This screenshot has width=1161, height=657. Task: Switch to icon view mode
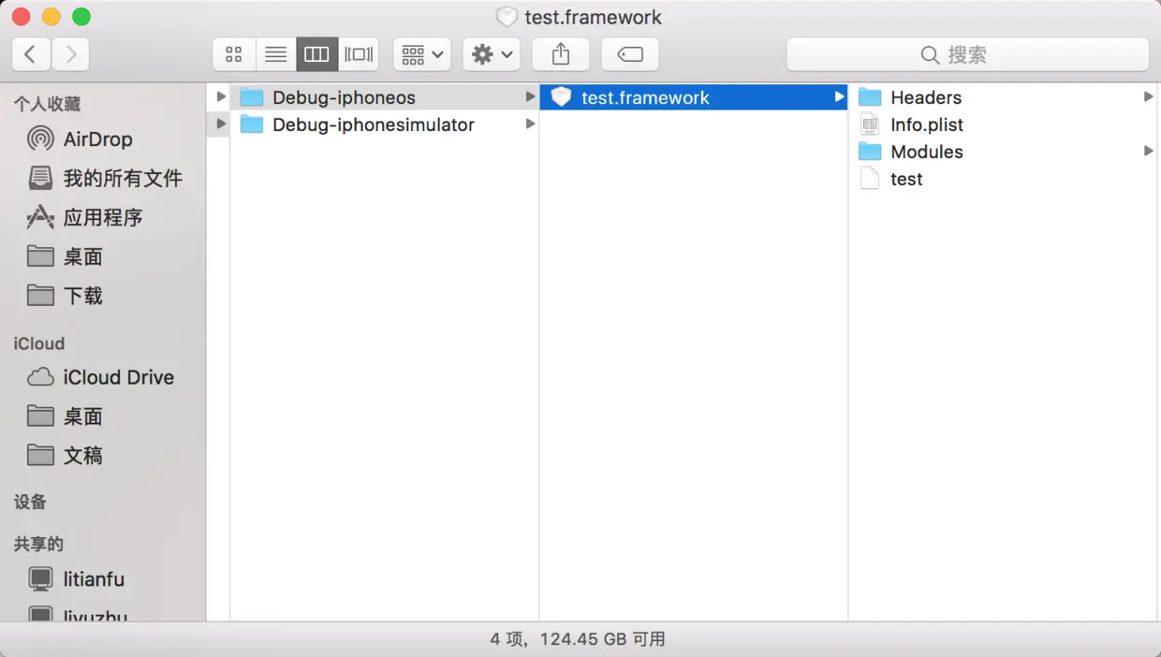[234, 53]
